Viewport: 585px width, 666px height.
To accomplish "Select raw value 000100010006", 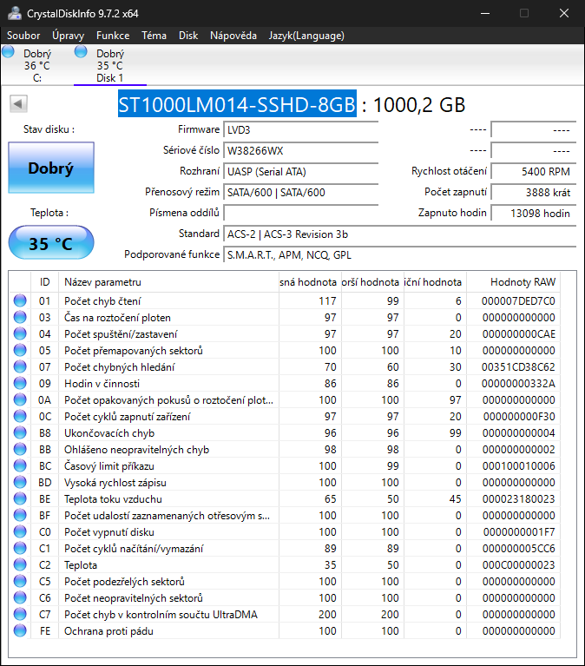I will point(518,466).
